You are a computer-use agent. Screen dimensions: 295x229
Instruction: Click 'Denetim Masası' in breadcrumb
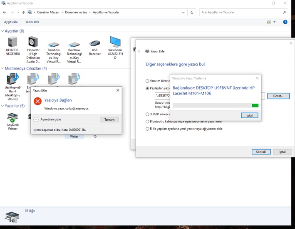pyautogui.click(x=48, y=12)
